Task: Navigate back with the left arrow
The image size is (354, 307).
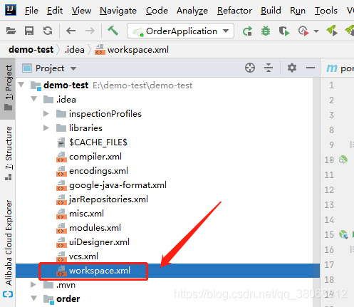Action: click(x=71, y=31)
